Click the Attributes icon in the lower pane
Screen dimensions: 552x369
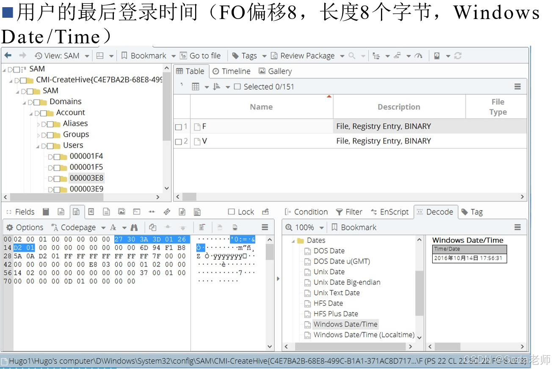197,212
